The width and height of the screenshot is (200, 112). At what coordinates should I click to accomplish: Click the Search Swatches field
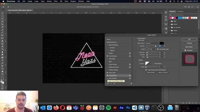(184, 15)
